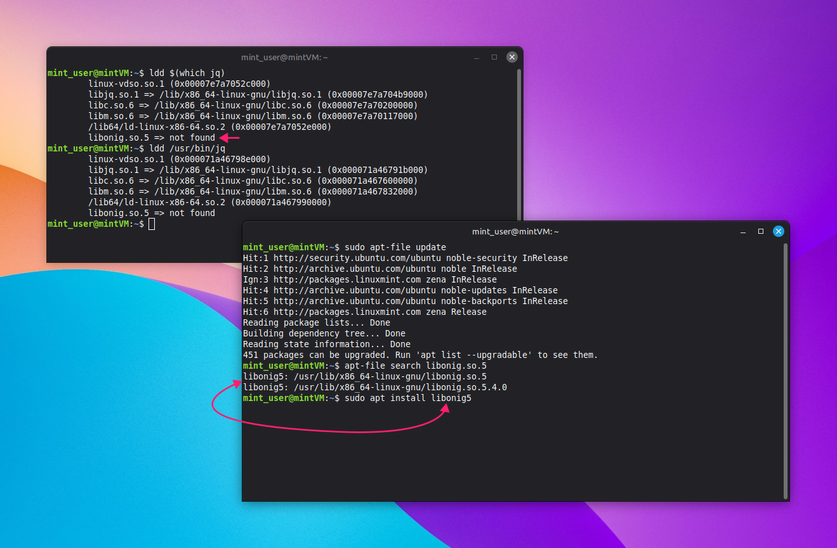Click 'linux-vdso.so.1 (0x00007e7a7052c000)' line
837x548 pixels.
coord(180,84)
